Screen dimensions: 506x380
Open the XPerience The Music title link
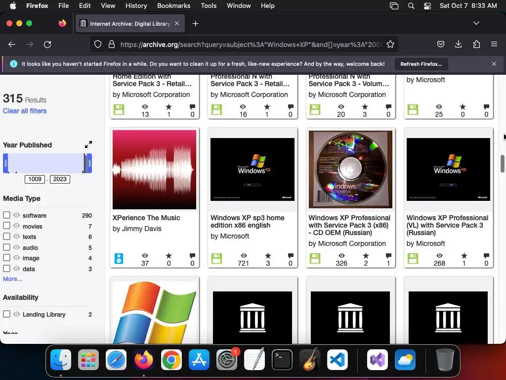click(x=146, y=218)
